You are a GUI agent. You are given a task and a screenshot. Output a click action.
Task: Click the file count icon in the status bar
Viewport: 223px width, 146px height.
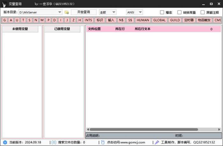(x=54, y=143)
